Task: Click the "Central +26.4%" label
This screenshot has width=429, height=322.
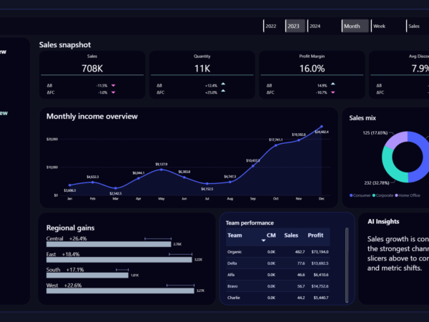Action: click(66, 238)
